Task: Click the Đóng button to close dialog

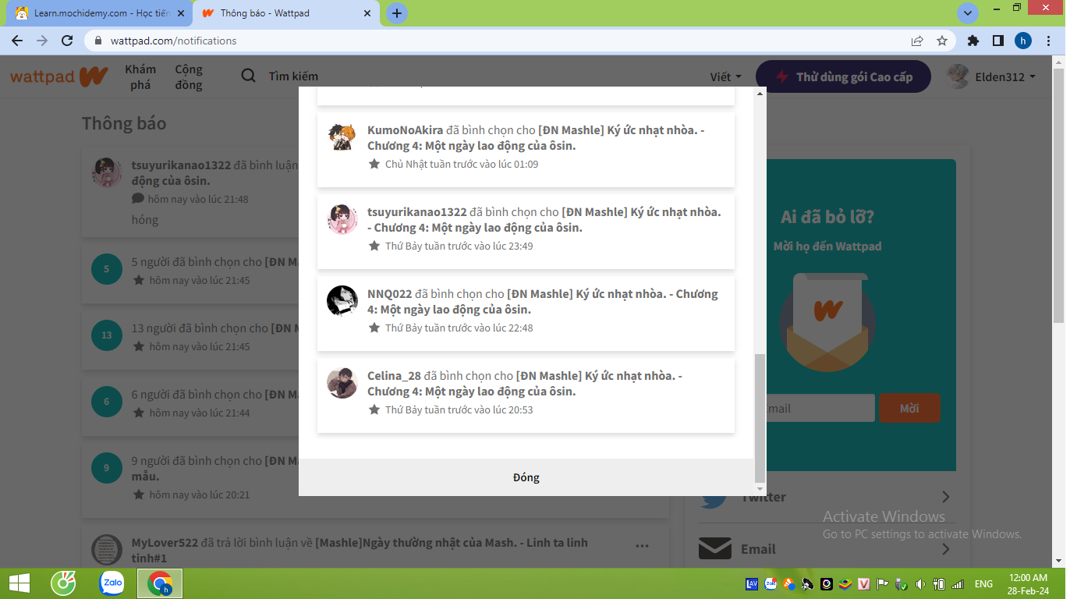Action: (526, 477)
